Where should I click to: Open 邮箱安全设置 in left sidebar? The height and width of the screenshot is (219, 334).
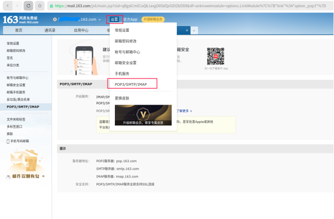tap(16, 85)
